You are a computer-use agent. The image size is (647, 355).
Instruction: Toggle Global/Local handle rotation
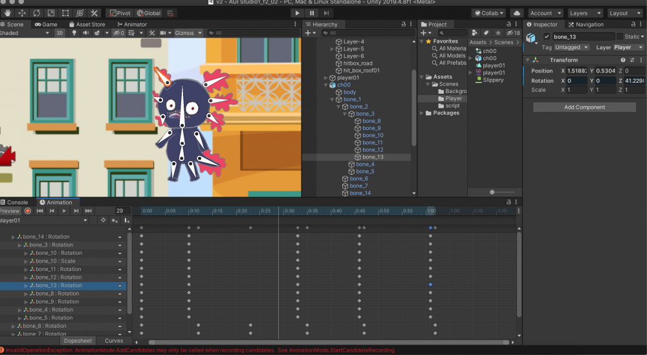click(149, 13)
